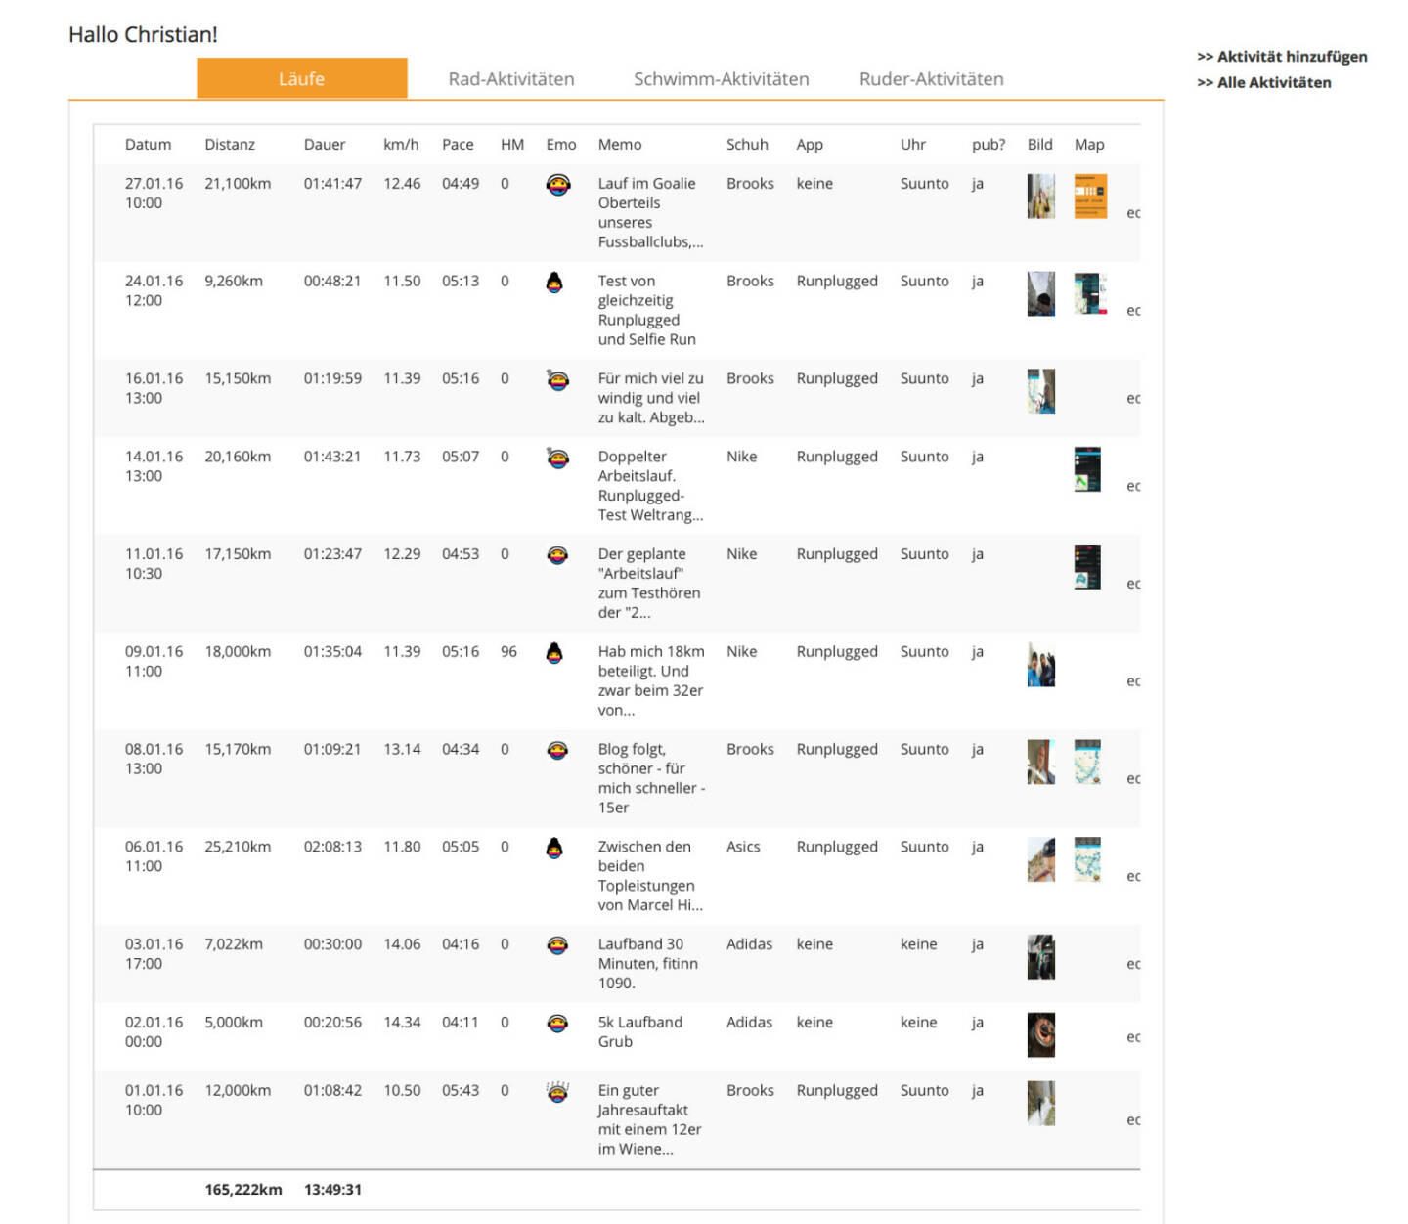Click emotion icon for 01.01.16 run
Image resolution: width=1408 pixels, height=1224 pixels.
pos(557,1092)
